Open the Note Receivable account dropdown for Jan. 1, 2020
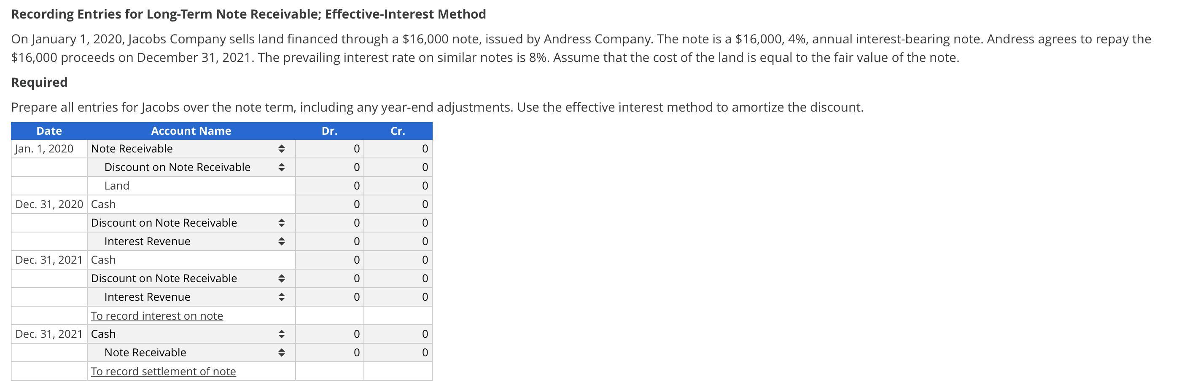The height and width of the screenshot is (390, 1179). point(191,149)
